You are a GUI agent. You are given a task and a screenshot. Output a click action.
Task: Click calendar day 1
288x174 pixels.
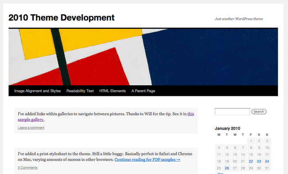tap(251, 141)
